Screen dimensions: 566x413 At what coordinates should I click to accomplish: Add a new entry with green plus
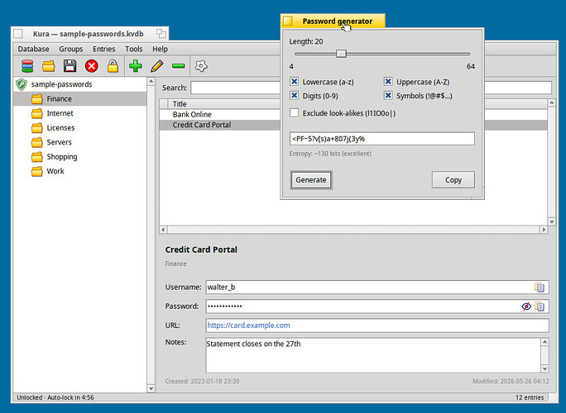point(136,66)
